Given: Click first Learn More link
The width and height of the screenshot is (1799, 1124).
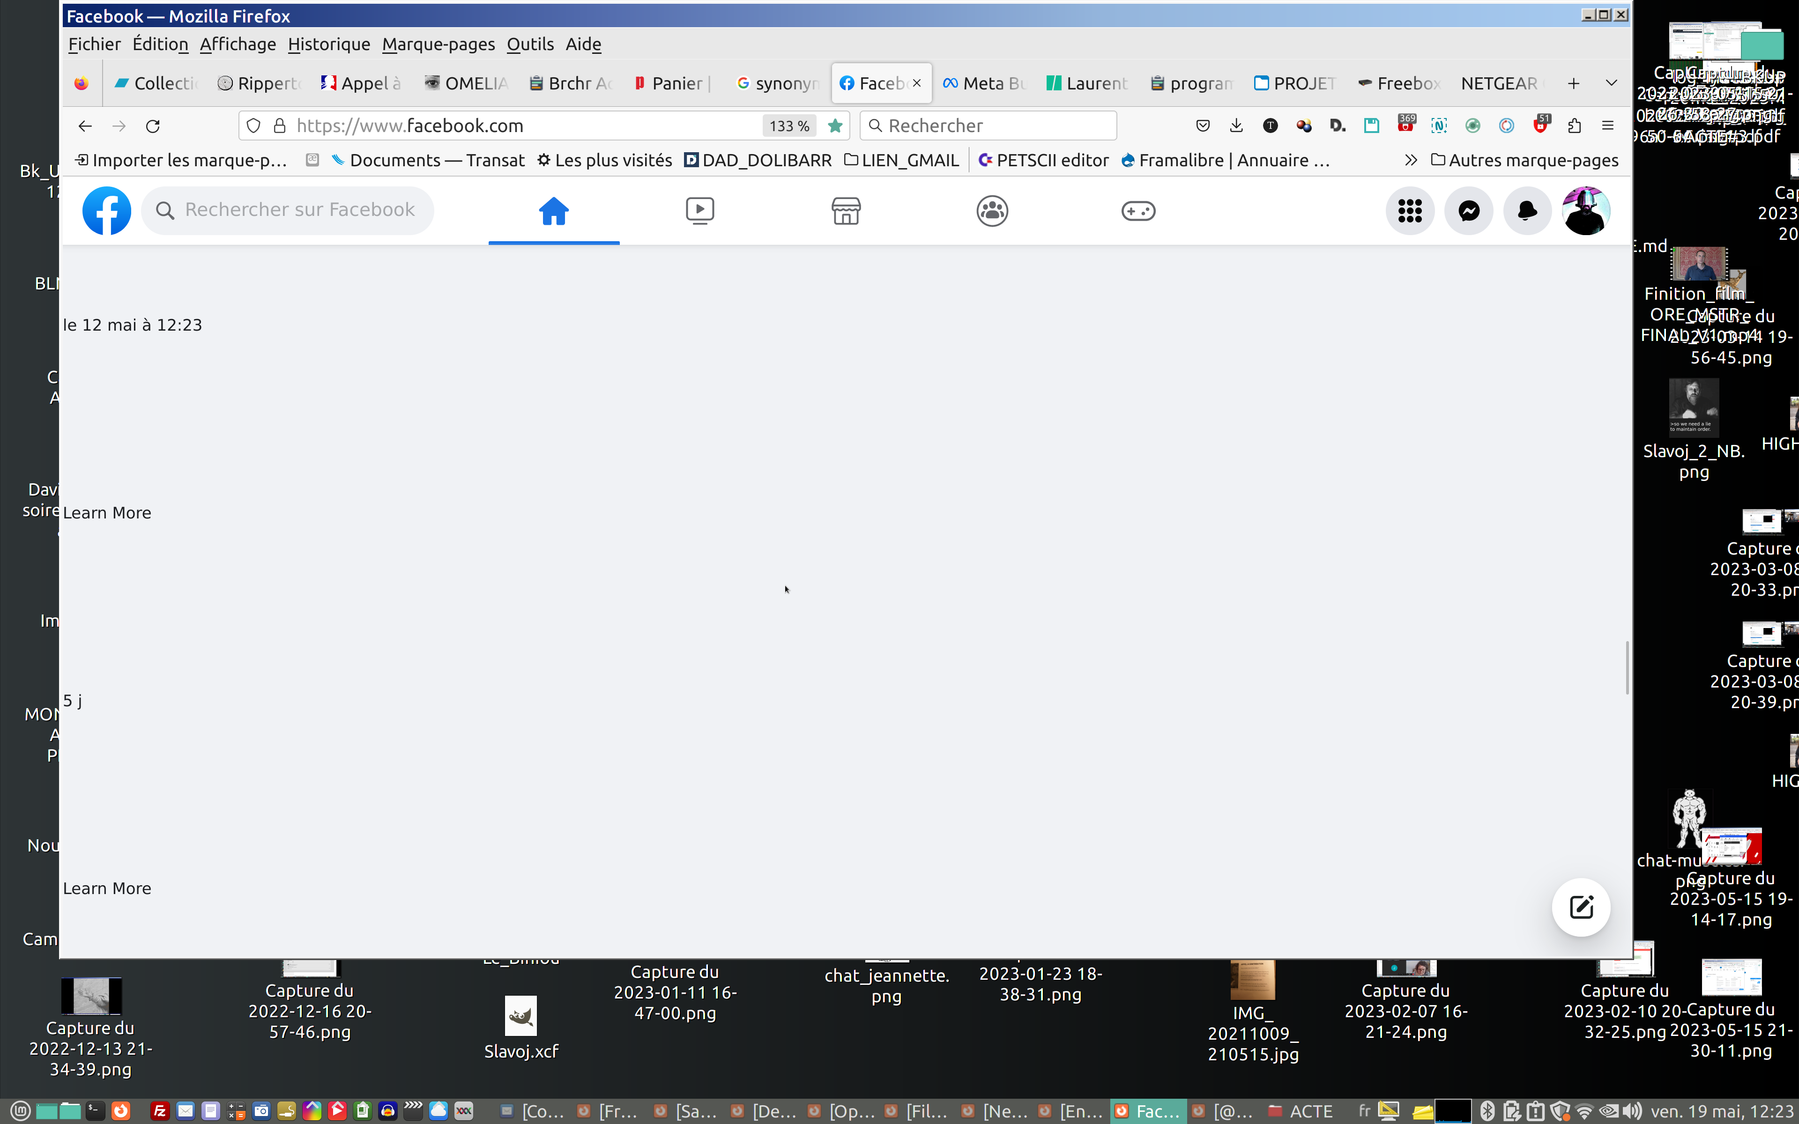Looking at the screenshot, I should coord(107,513).
